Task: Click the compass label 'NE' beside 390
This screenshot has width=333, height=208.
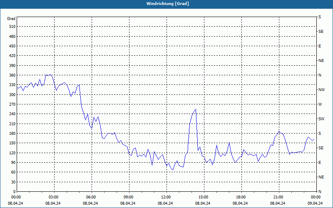Action: [x=321, y=61]
